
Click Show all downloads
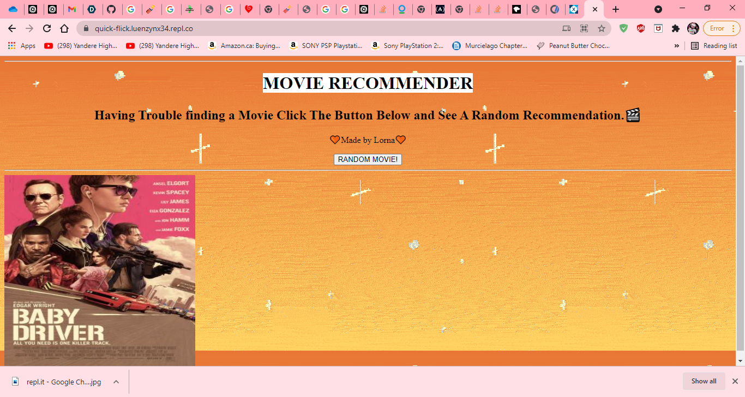(x=704, y=381)
